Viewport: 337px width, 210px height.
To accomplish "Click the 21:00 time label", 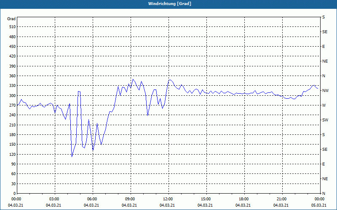I will pyautogui.click(x=282, y=199).
